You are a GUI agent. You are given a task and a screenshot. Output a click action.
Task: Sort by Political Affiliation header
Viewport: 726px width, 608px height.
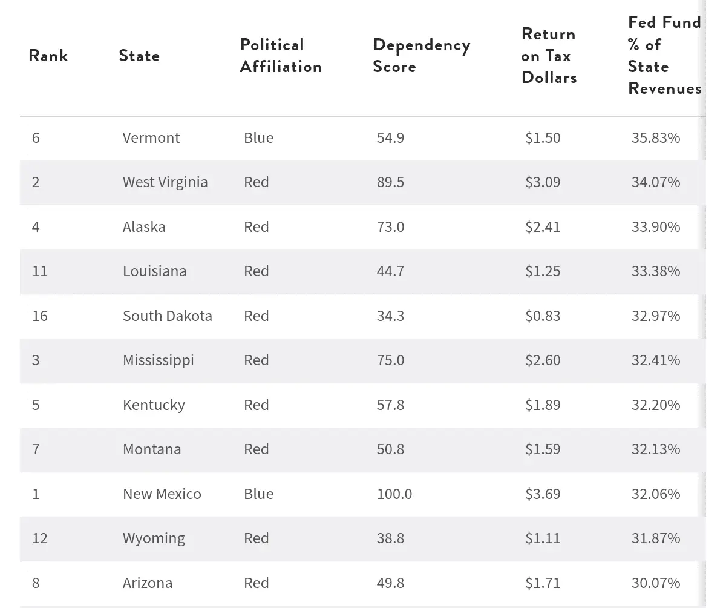[x=281, y=56]
